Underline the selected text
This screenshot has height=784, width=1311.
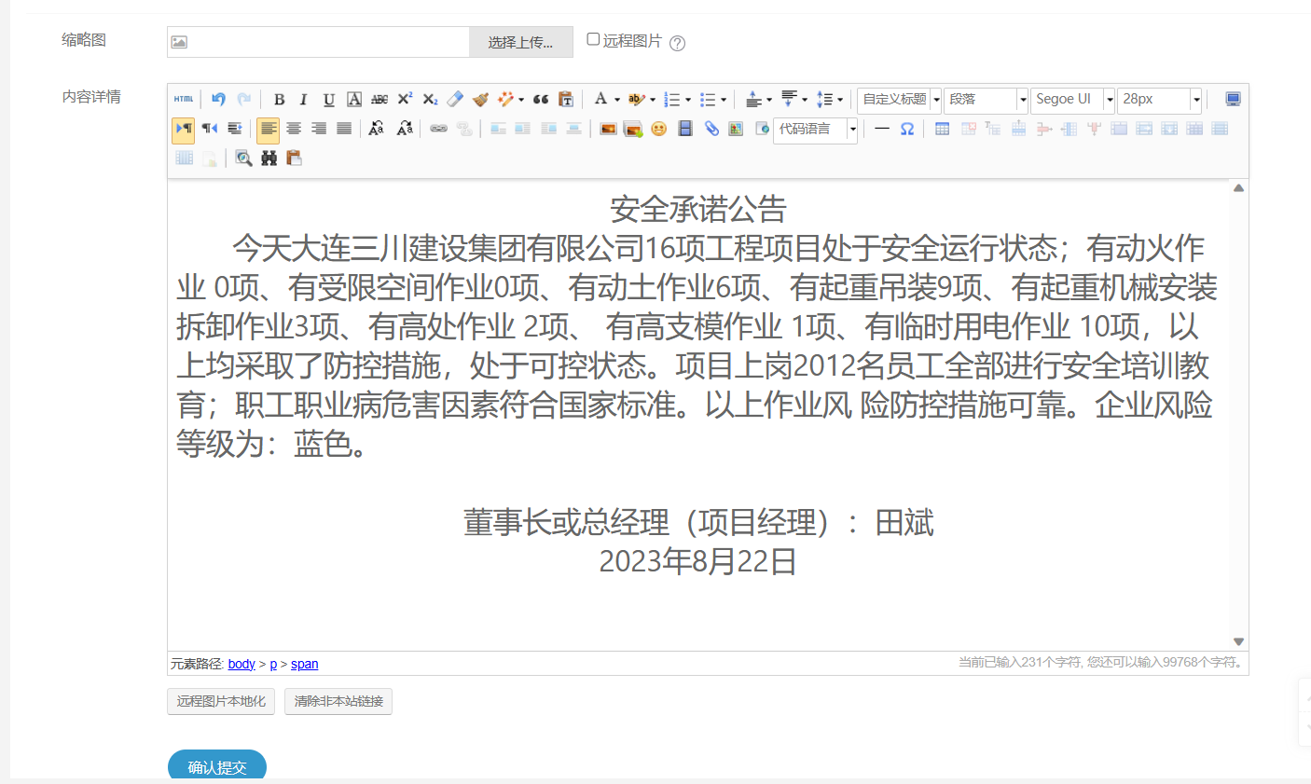pos(328,99)
